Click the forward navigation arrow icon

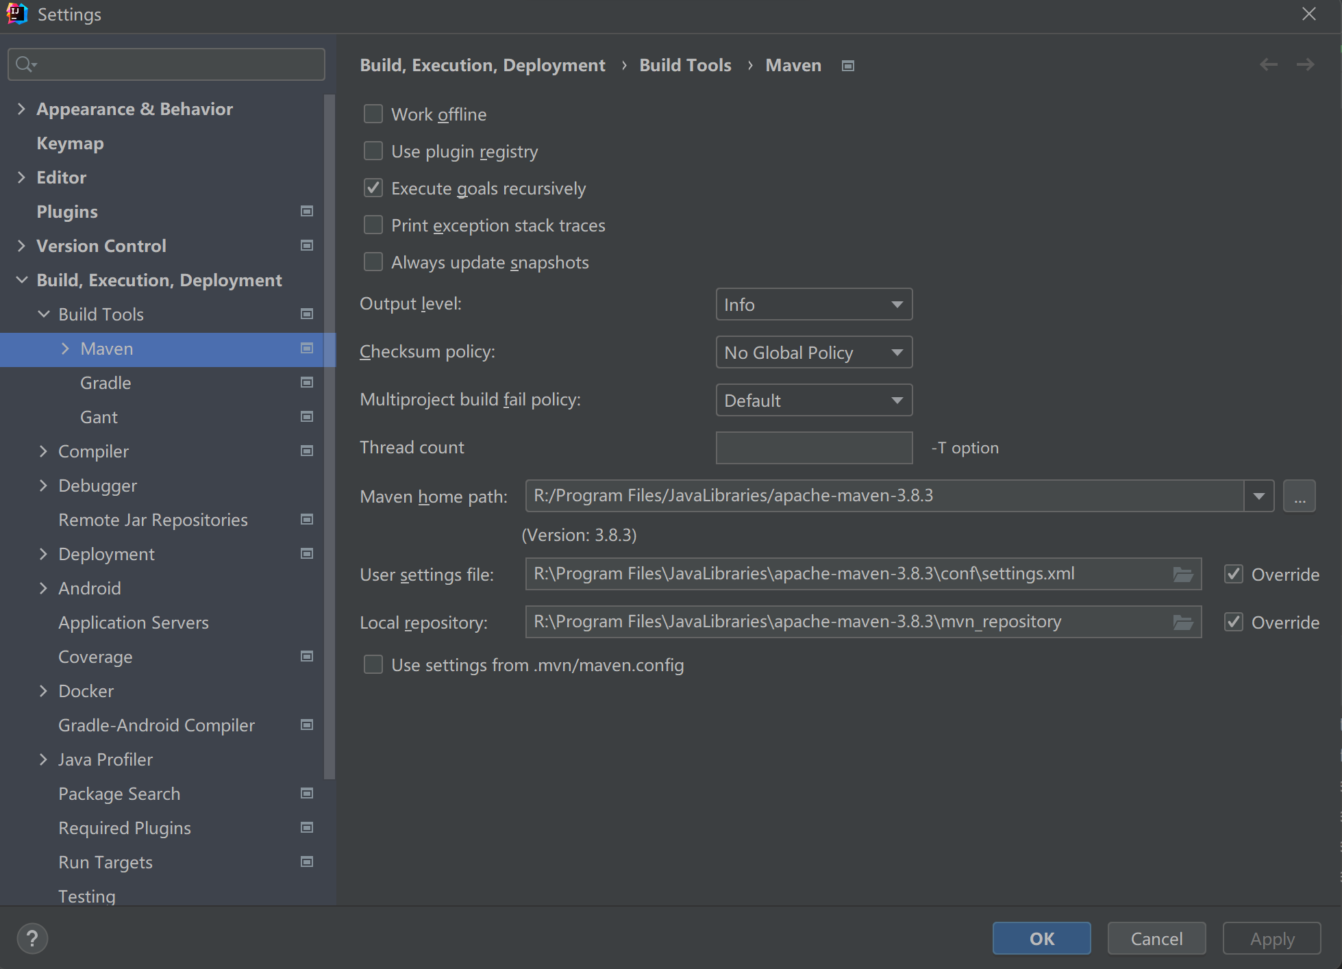pos(1306,65)
